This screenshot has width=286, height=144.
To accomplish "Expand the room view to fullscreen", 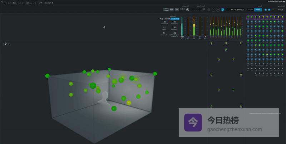I will click(10, 44).
